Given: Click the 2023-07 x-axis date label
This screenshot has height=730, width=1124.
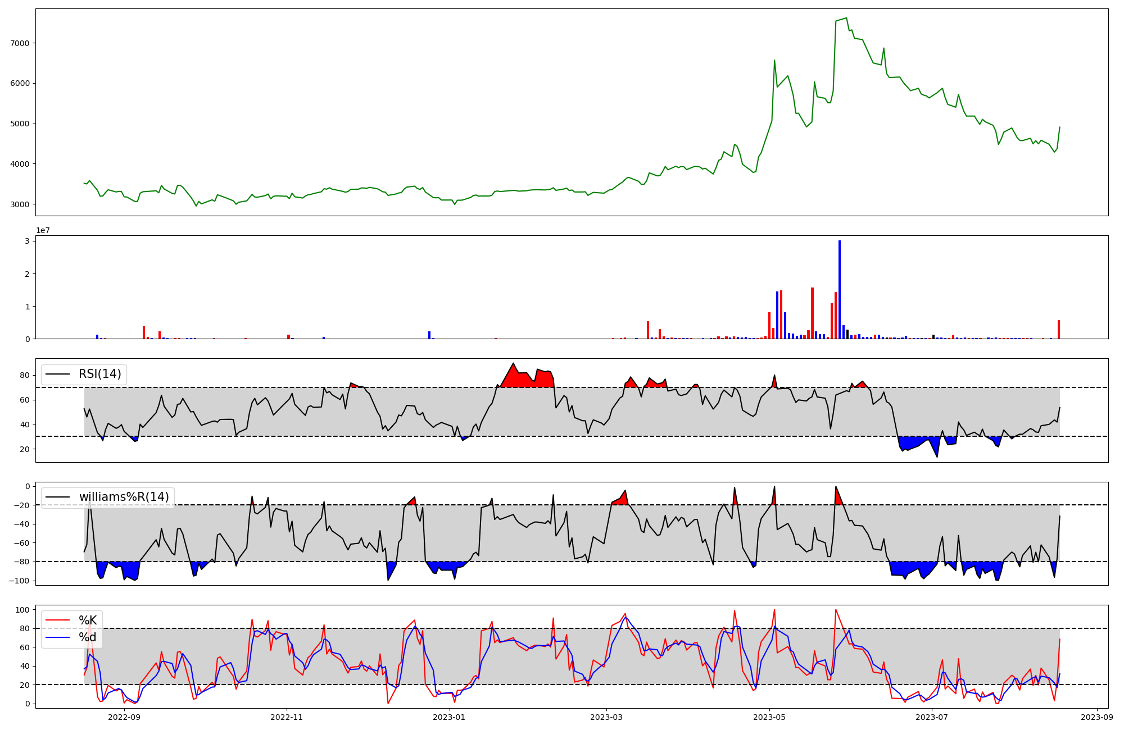Looking at the screenshot, I should (x=932, y=717).
